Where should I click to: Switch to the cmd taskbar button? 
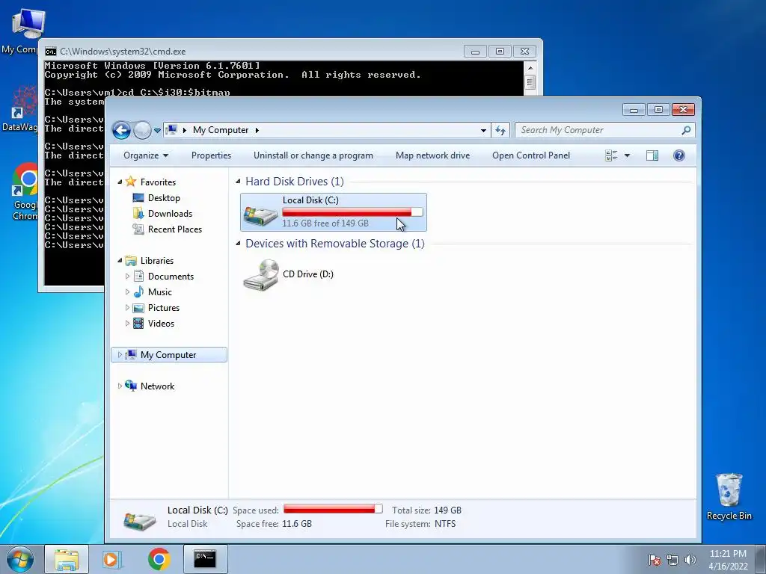(205, 559)
